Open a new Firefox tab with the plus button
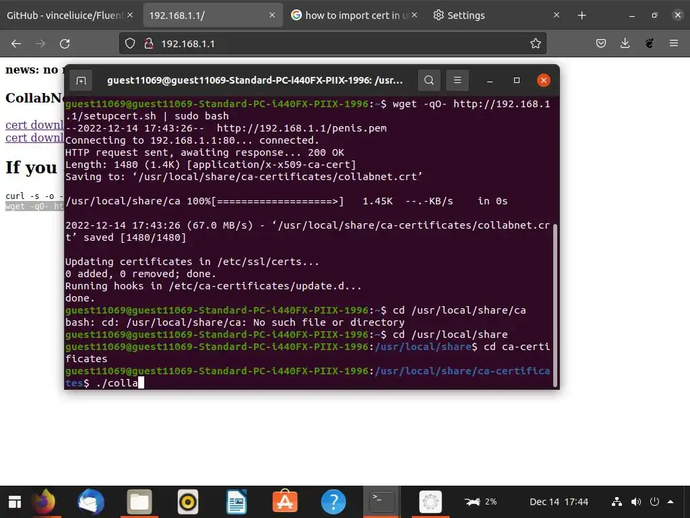Screen dimensions: 690x518 point(582,16)
